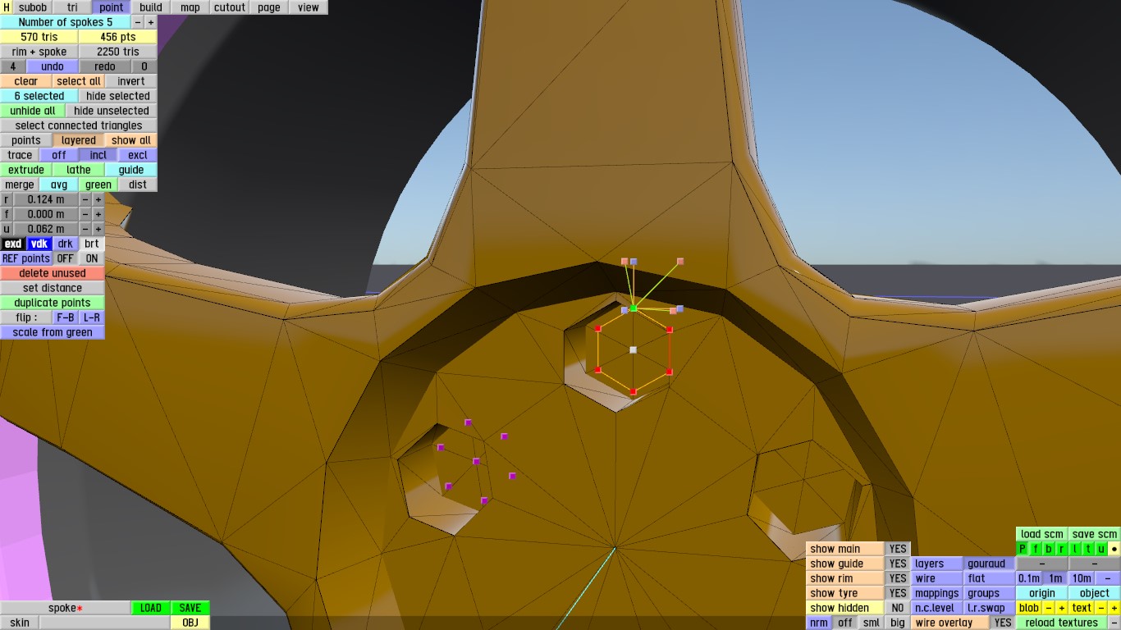Switch to the view tab
The image size is (1121, 630).
pyautogui.click(x=309, y=7)
